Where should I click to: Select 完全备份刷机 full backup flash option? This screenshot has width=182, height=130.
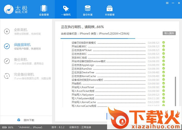[24, 76]
